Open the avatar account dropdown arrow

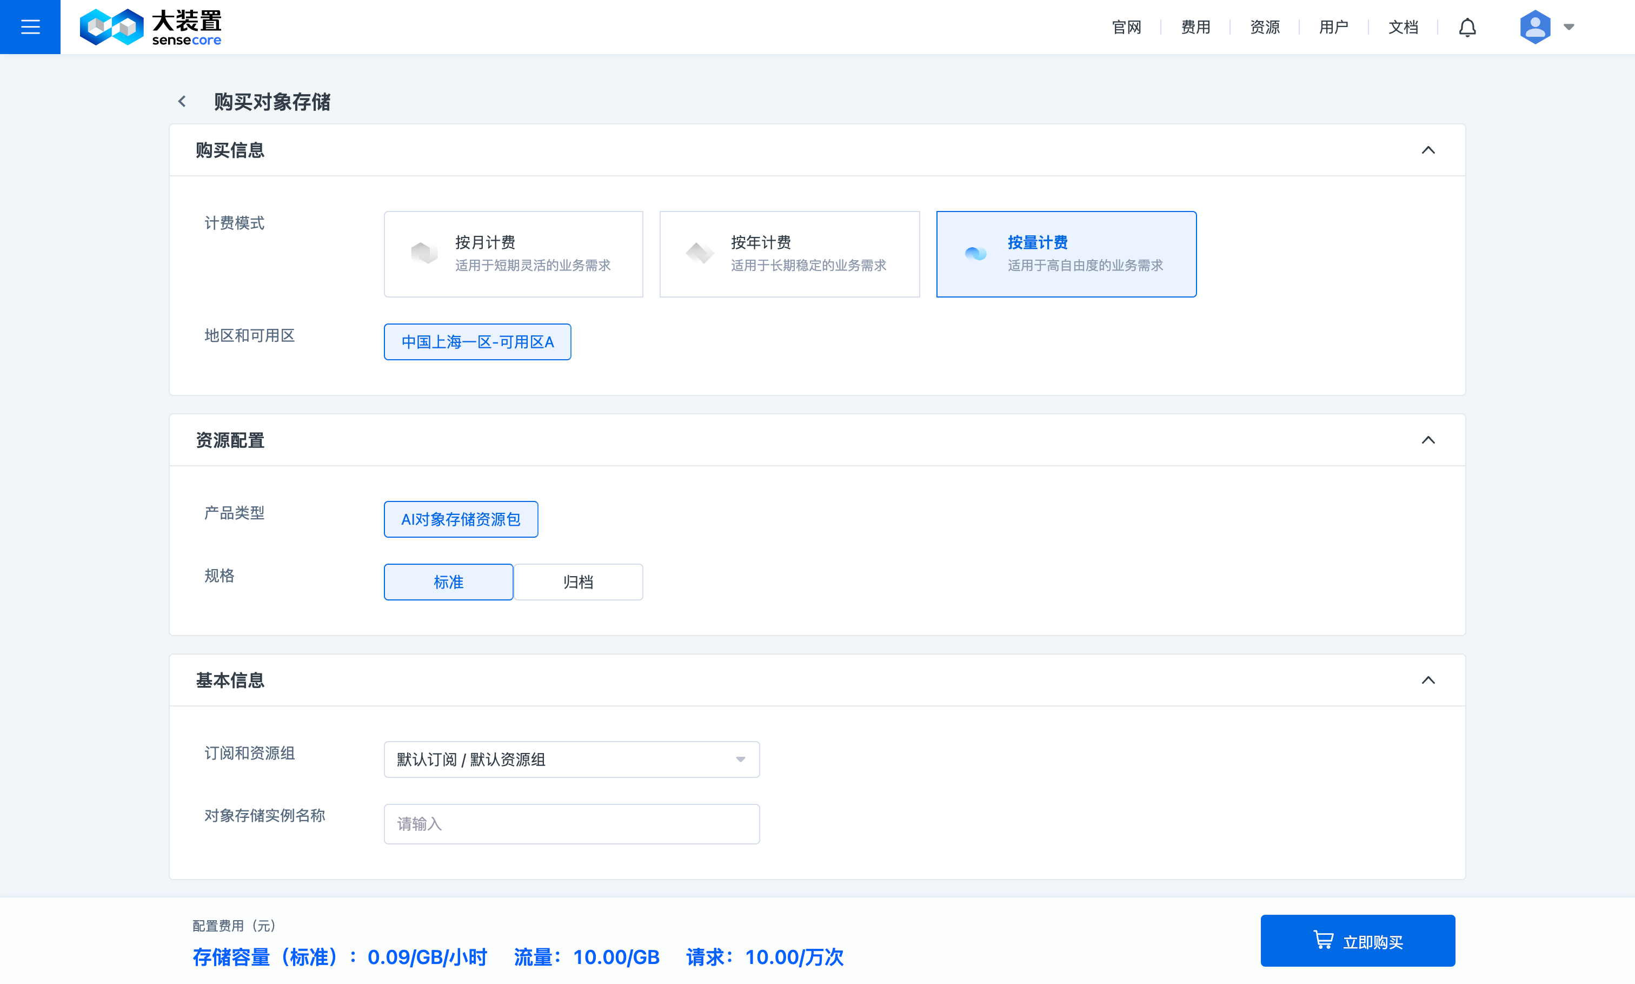tap(1568, 28)
